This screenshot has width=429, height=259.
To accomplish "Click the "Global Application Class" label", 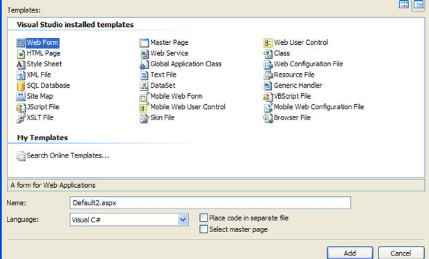I will coord(185,64).
